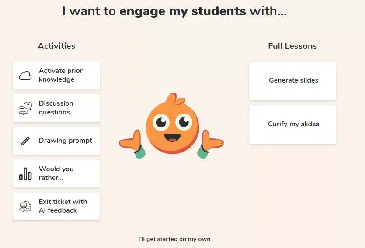Pick the Would you rather... activity

[x=56, y=174]
